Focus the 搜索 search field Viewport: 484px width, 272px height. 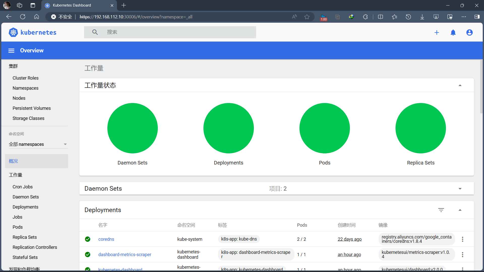(170, 32)
